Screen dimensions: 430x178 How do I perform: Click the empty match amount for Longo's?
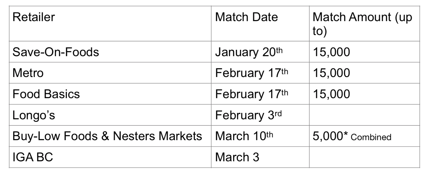point(364,115)
